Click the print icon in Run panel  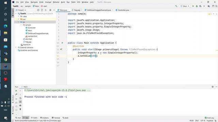tap(20, 105)
